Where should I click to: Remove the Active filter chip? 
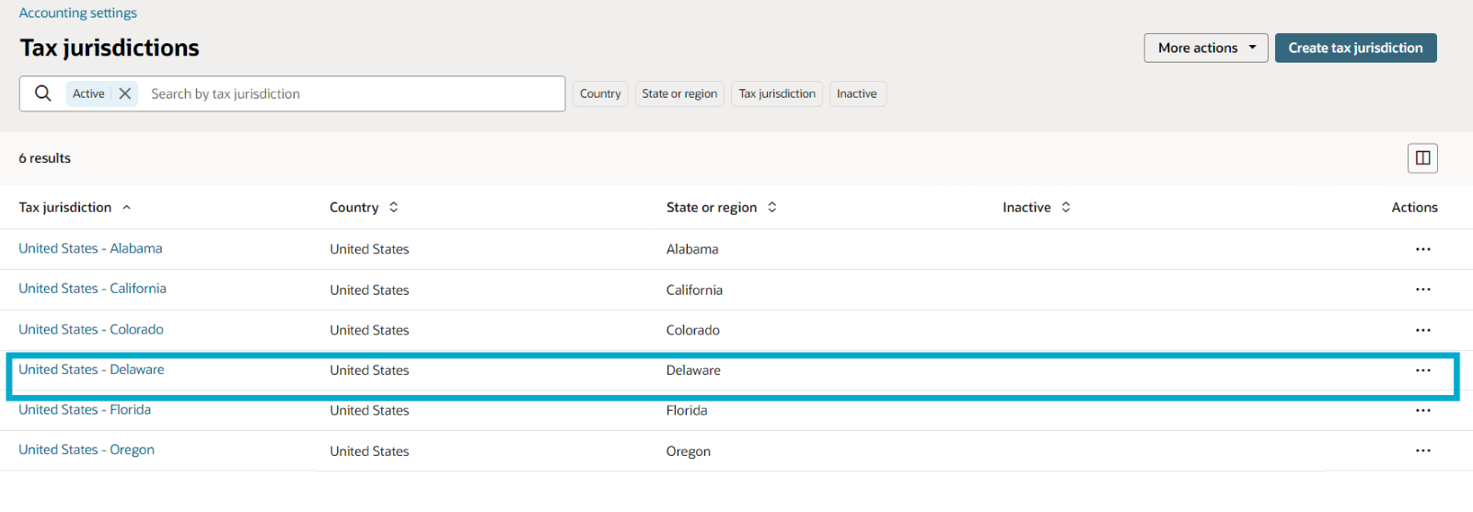point(125,93)
